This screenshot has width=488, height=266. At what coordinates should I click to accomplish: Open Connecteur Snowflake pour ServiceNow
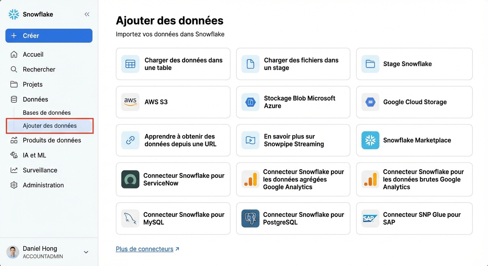coord(173,179)
